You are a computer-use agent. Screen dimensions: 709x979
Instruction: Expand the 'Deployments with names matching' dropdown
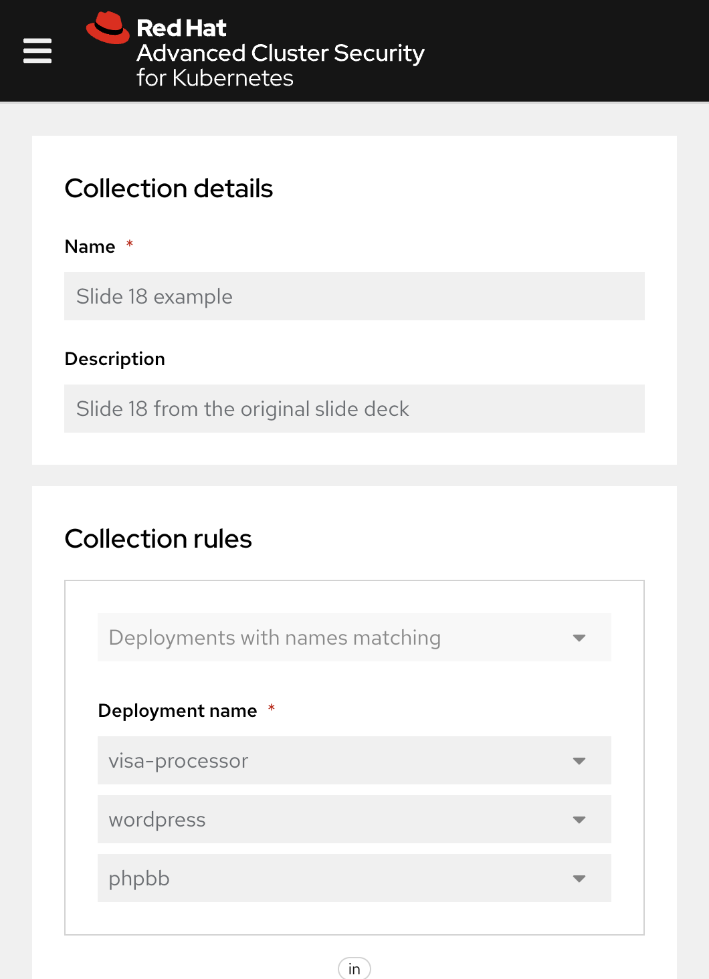coord(334,638)
